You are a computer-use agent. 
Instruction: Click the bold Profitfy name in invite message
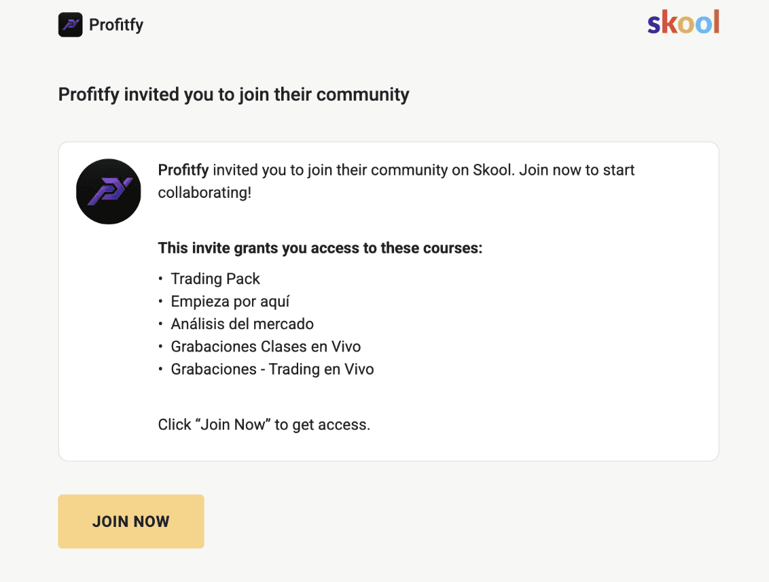tap(183, 170)
